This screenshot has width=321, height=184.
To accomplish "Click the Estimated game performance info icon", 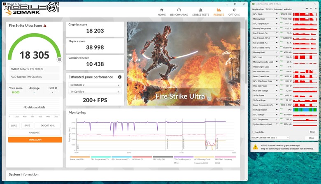I will click(120, 77).
